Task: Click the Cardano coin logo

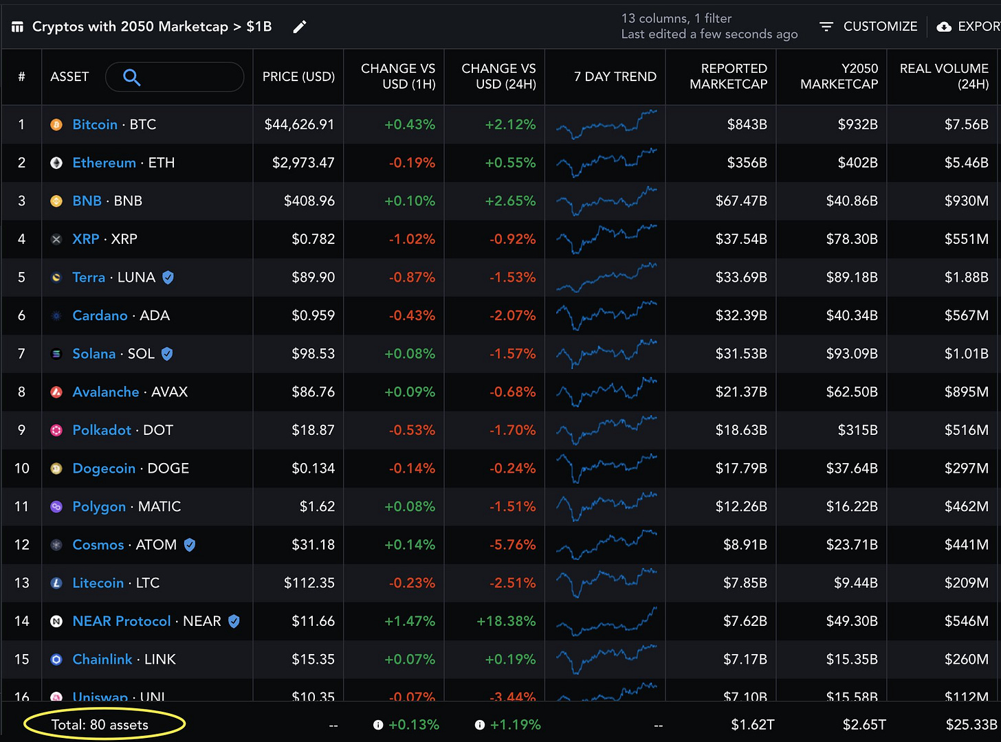Action: pos(56,316)
